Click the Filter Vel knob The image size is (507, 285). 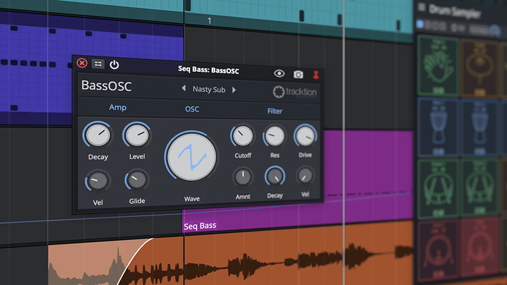(305, 176)
